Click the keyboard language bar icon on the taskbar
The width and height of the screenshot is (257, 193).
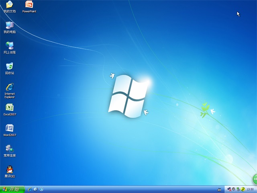point(219,190)
